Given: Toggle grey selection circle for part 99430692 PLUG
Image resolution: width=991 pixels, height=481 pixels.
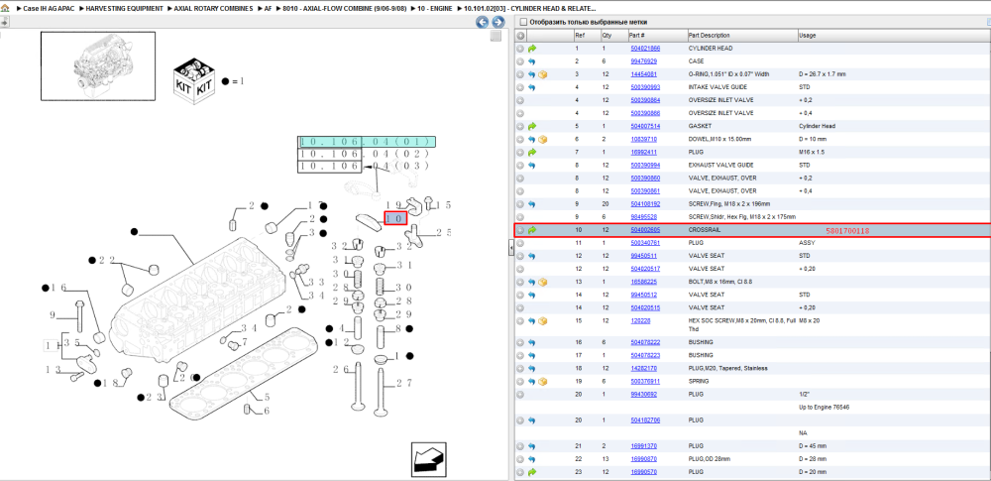Looking at the screenshot, I should tap(520, 395).
